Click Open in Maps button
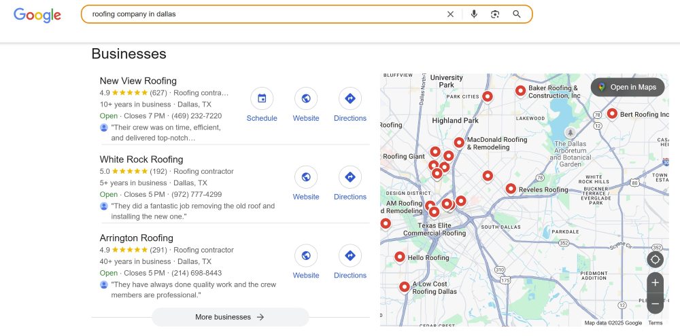680x336 pixels. point(628,87)
